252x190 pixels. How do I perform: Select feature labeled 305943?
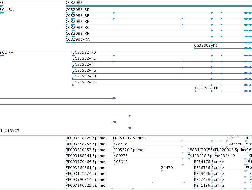click(121, 162)
